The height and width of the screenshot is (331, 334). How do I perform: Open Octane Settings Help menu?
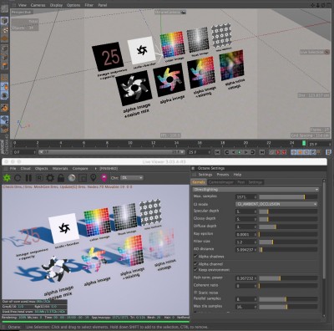[x=237, y=175]
